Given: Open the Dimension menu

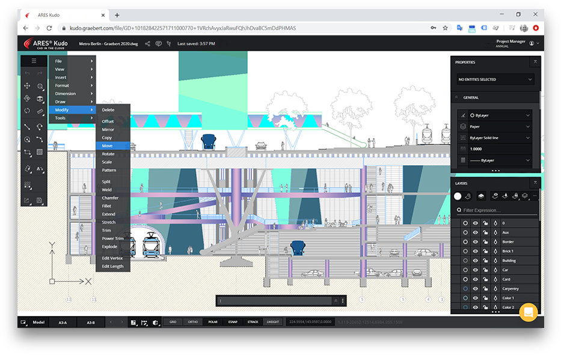Looking at the screenshot, I should [66, 94].
